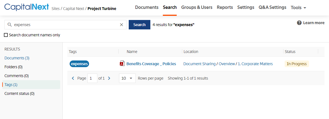Go to previous page arrow

coord(73,78)
